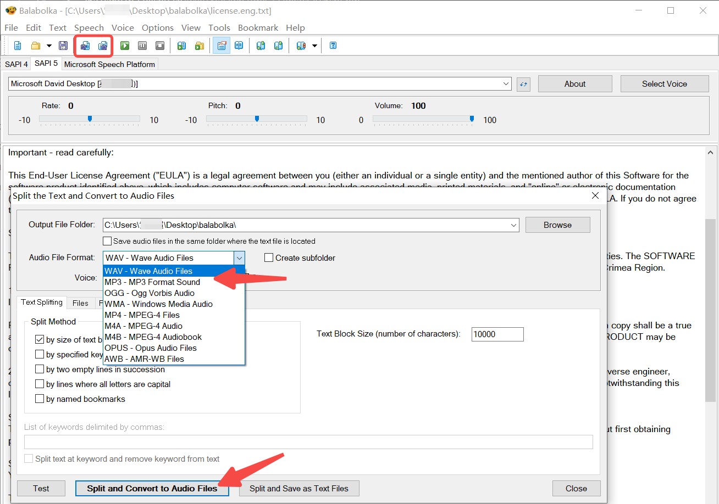Stop speech with the stop icon
Image resolution: width=719 pixels, height=504 pixels.
pos(160,46)
